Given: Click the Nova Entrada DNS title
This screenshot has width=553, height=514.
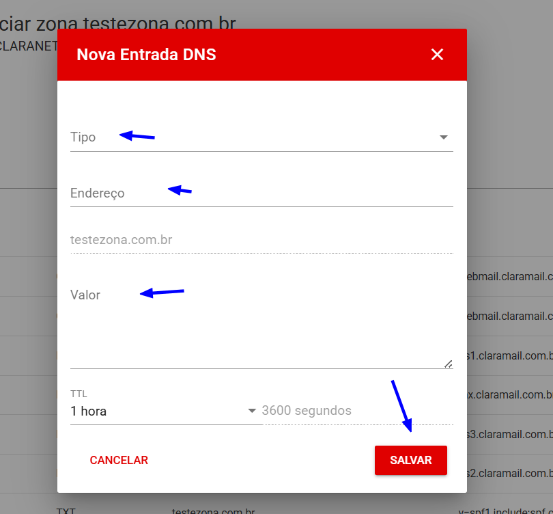Looking at the screenshot, I should [146, 55].
